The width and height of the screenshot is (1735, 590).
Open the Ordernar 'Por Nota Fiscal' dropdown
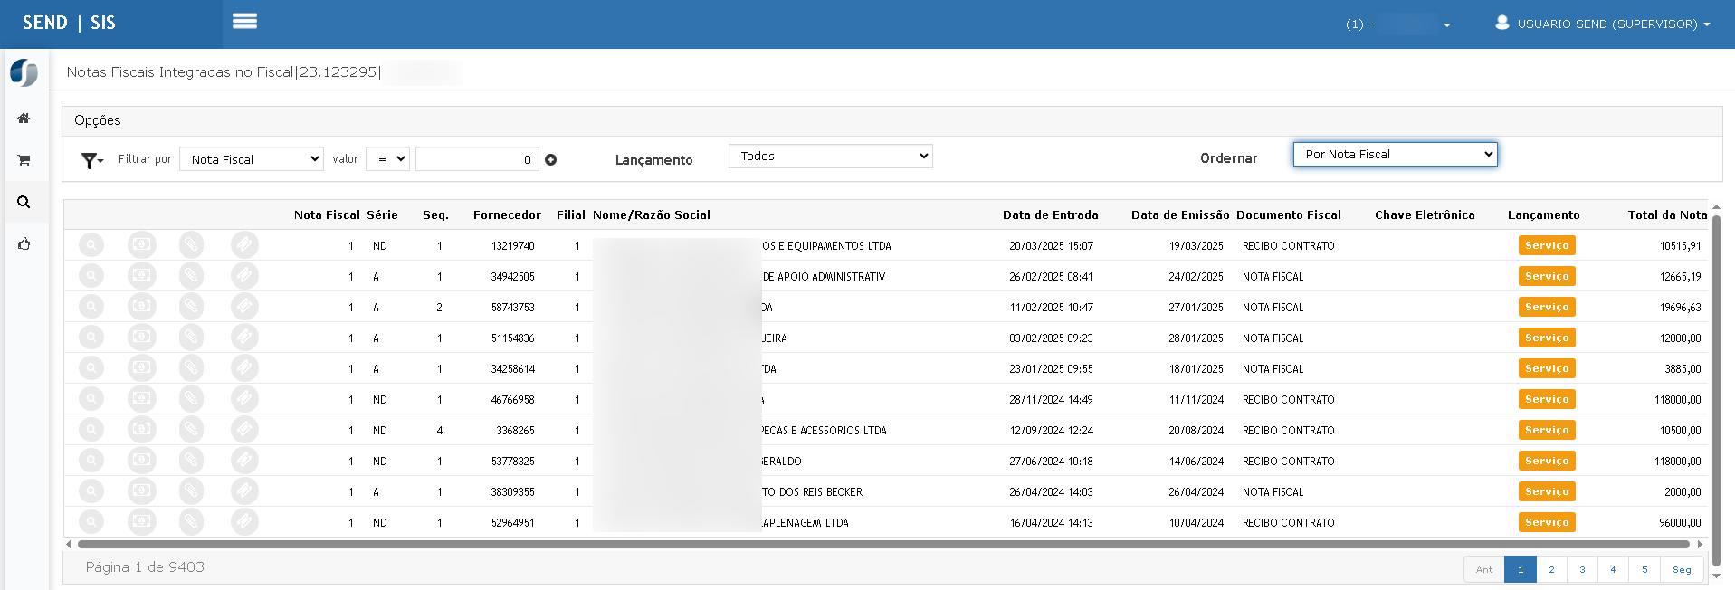[x=1395, y=155]
